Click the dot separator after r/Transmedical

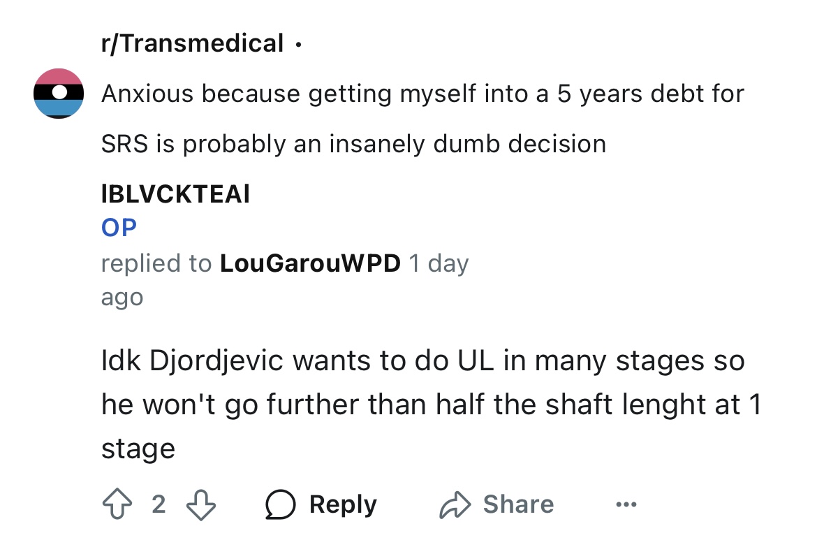click(x=298, y=45)
